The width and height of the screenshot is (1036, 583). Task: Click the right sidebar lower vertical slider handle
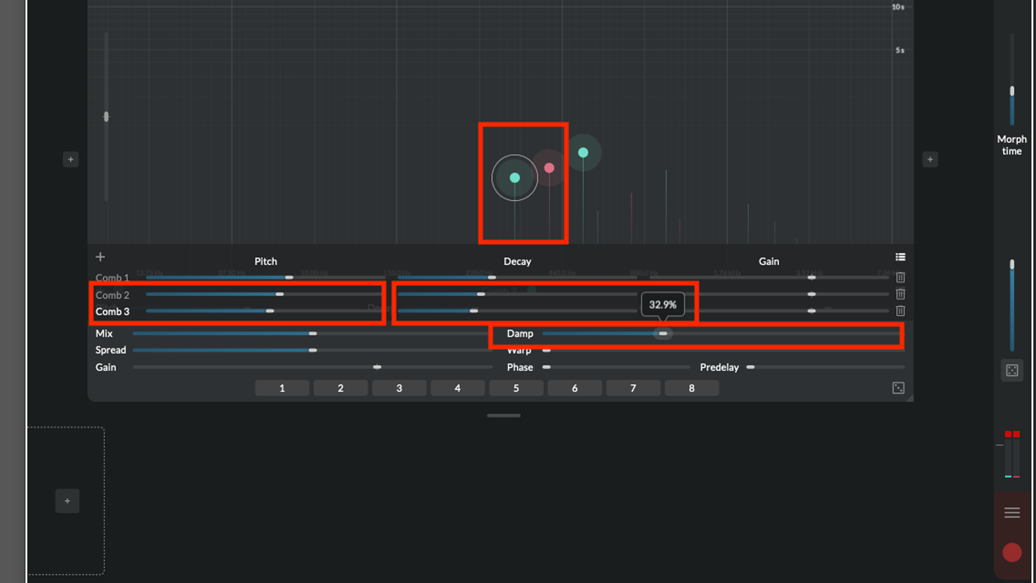coord(1012,265)
